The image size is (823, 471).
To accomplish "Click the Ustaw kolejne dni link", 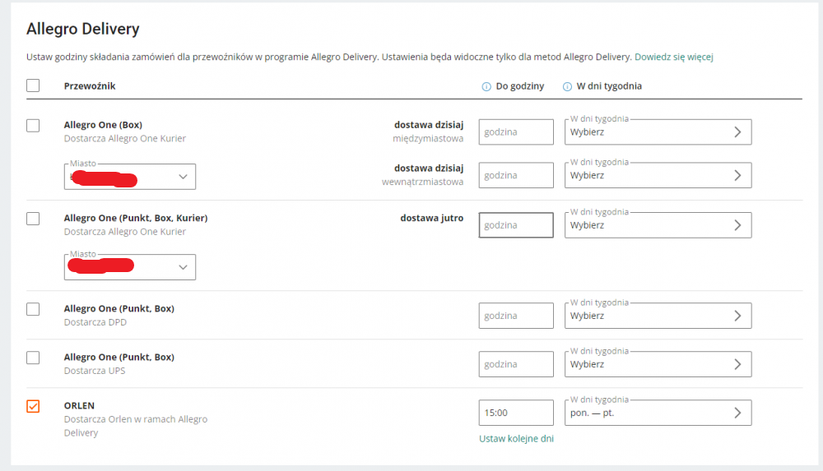I will (x=517, y=438).
